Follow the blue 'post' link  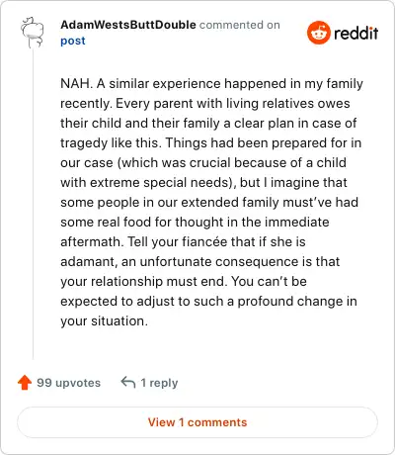click(x=73, y=41)
